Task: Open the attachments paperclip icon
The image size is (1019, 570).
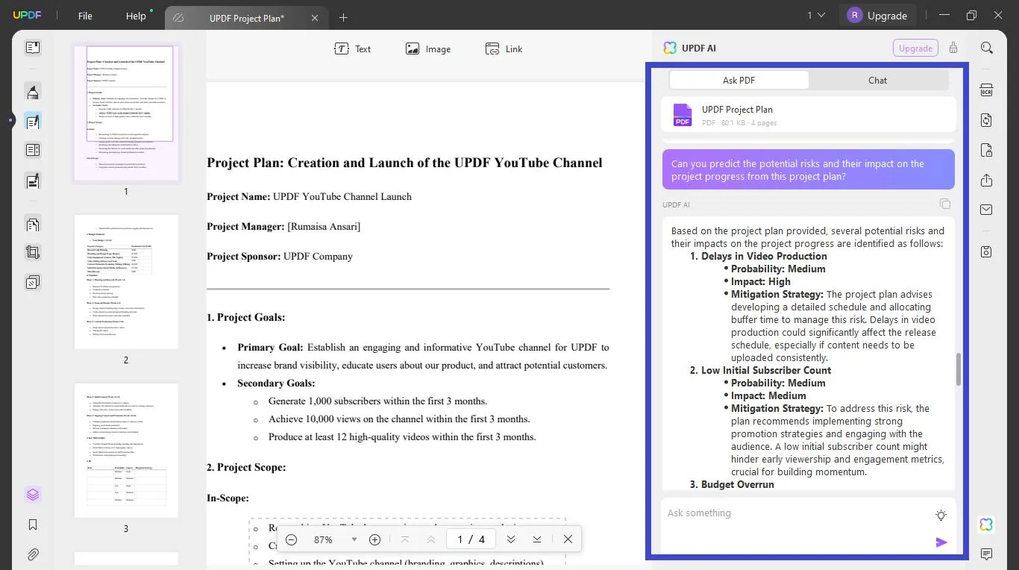Action: point(33,554)
